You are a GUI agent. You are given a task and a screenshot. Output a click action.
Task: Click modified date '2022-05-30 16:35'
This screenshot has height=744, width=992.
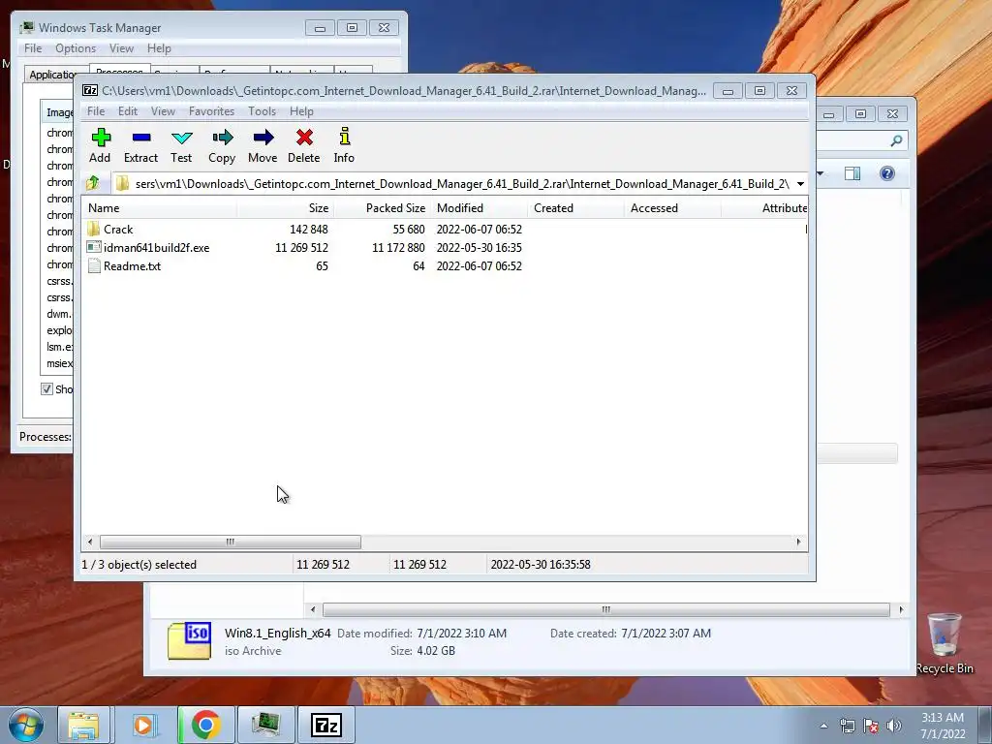pyautogui.click(x=479, y=247)
